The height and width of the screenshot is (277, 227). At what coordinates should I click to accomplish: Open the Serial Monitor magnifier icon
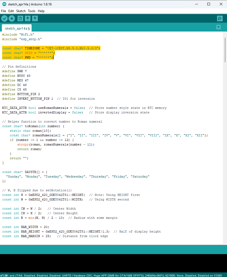(220, 18)
